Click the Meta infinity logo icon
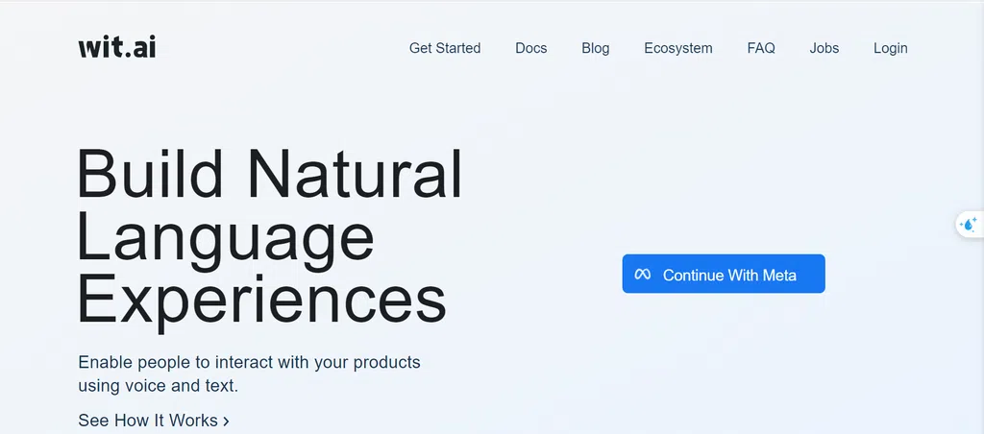Image resolution: width=984 pixels, height=434 pixels. [x=642, y=274]
